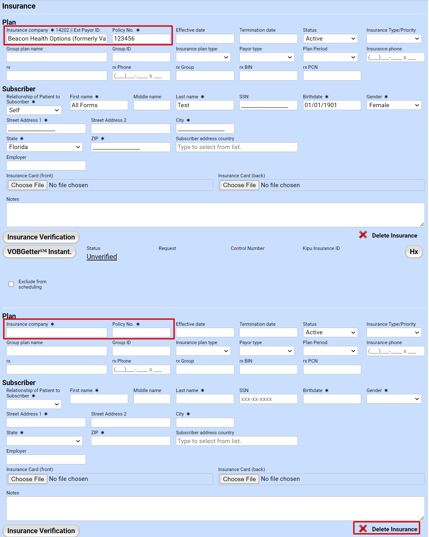Screen dimensions: 429x537
Task: Click the red X icon beside second Delete Insurance
Action: pos(363,529)
